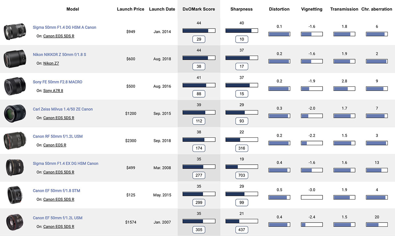The image size is (395, 236).
Task: Sort by the DxOMark Score column header
Action: coord(199,9)
